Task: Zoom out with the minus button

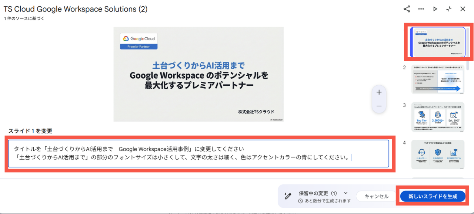Action: [x=379, y=106]
